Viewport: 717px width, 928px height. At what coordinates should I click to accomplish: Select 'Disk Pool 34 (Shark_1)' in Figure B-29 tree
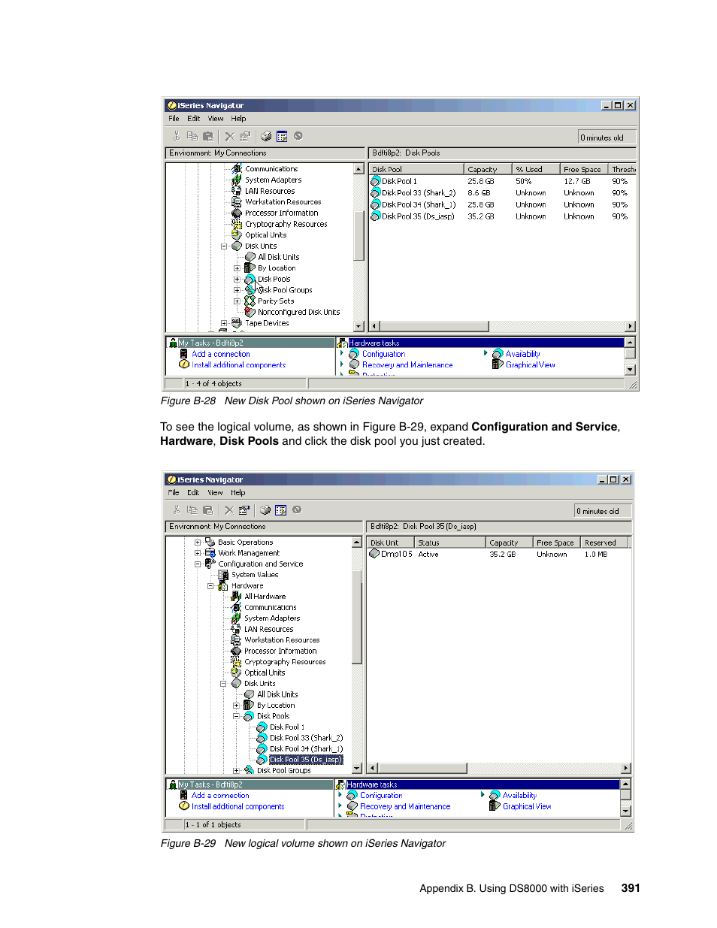pos(307,749)
